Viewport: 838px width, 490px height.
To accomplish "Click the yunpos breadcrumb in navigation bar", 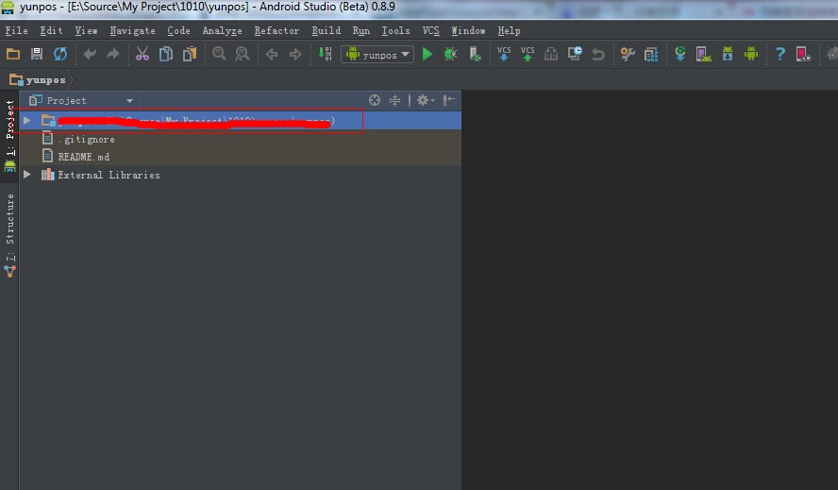I will [38, 80].
